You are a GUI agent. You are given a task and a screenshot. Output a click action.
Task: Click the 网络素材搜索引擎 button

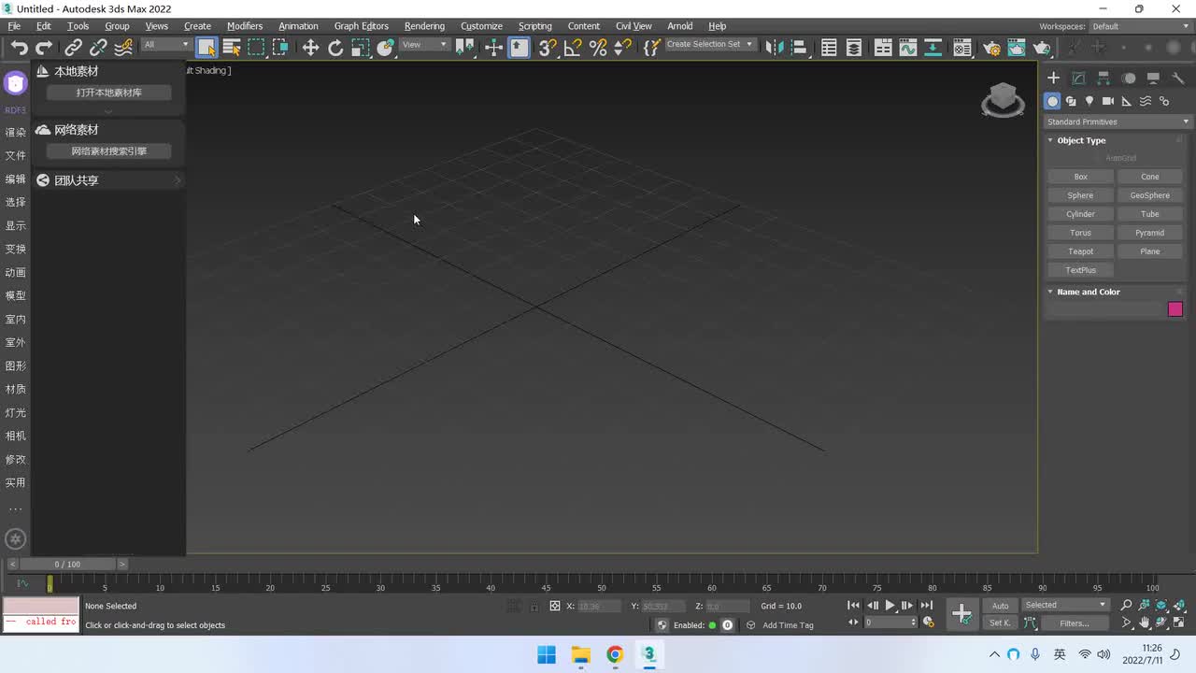[109, 151]
